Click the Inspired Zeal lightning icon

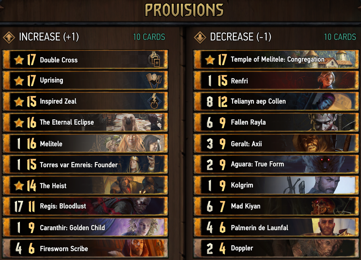[x=154, y=101]
